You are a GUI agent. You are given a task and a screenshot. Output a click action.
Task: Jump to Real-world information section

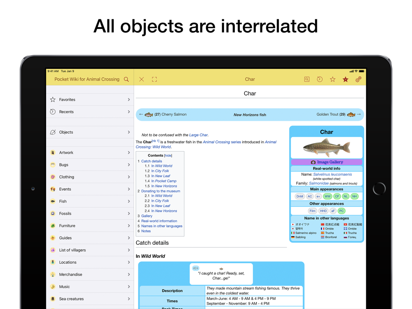(159, 221)
